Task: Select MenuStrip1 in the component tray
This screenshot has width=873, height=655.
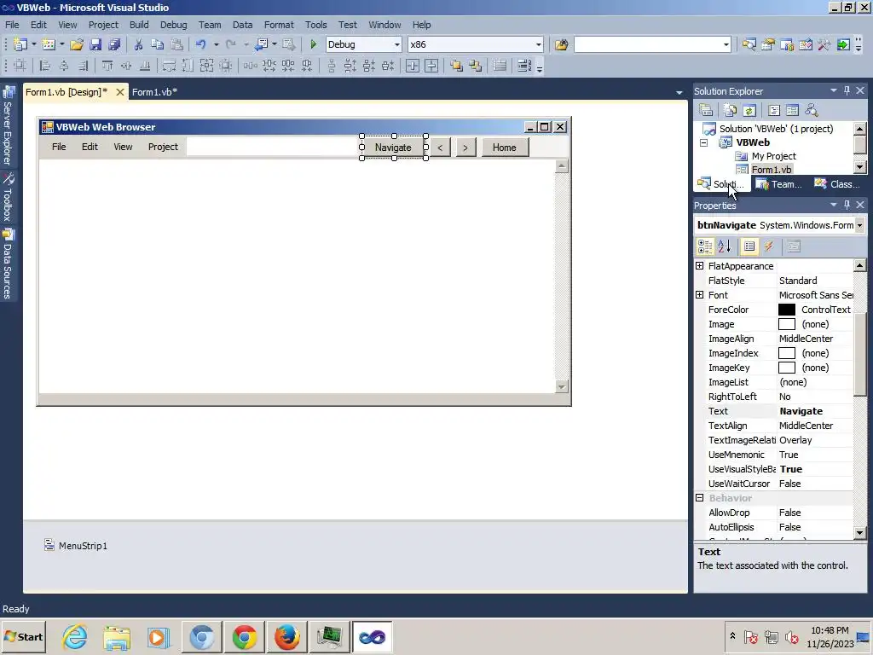Action: point(76,545)
